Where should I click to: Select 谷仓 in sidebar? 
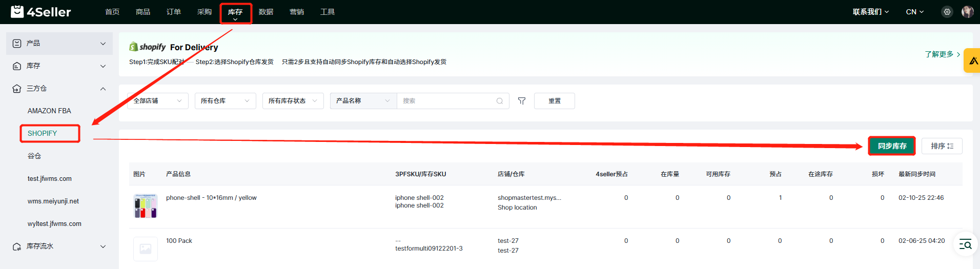pos(34,156)
